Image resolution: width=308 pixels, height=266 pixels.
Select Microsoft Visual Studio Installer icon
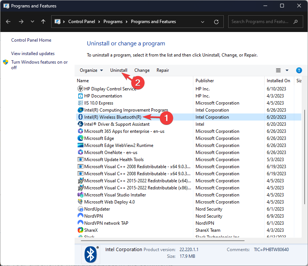click(x=80, y=195)
